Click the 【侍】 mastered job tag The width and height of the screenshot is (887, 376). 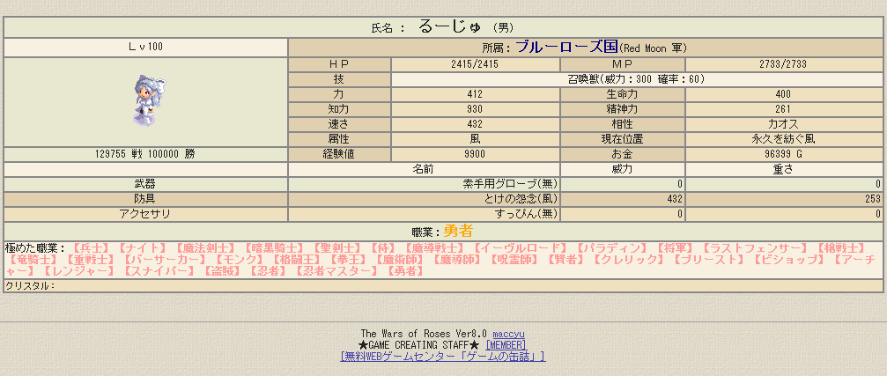pos(385,248)
